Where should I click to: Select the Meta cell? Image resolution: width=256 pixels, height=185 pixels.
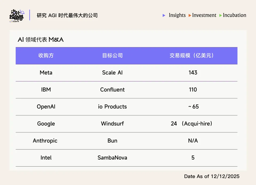[x=46, y=73]
